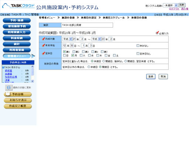This screenshot has width=189, height=142.
Task: Open the 宿泊施設予約 sidebar menu
Action: click(x=17, y=26)
